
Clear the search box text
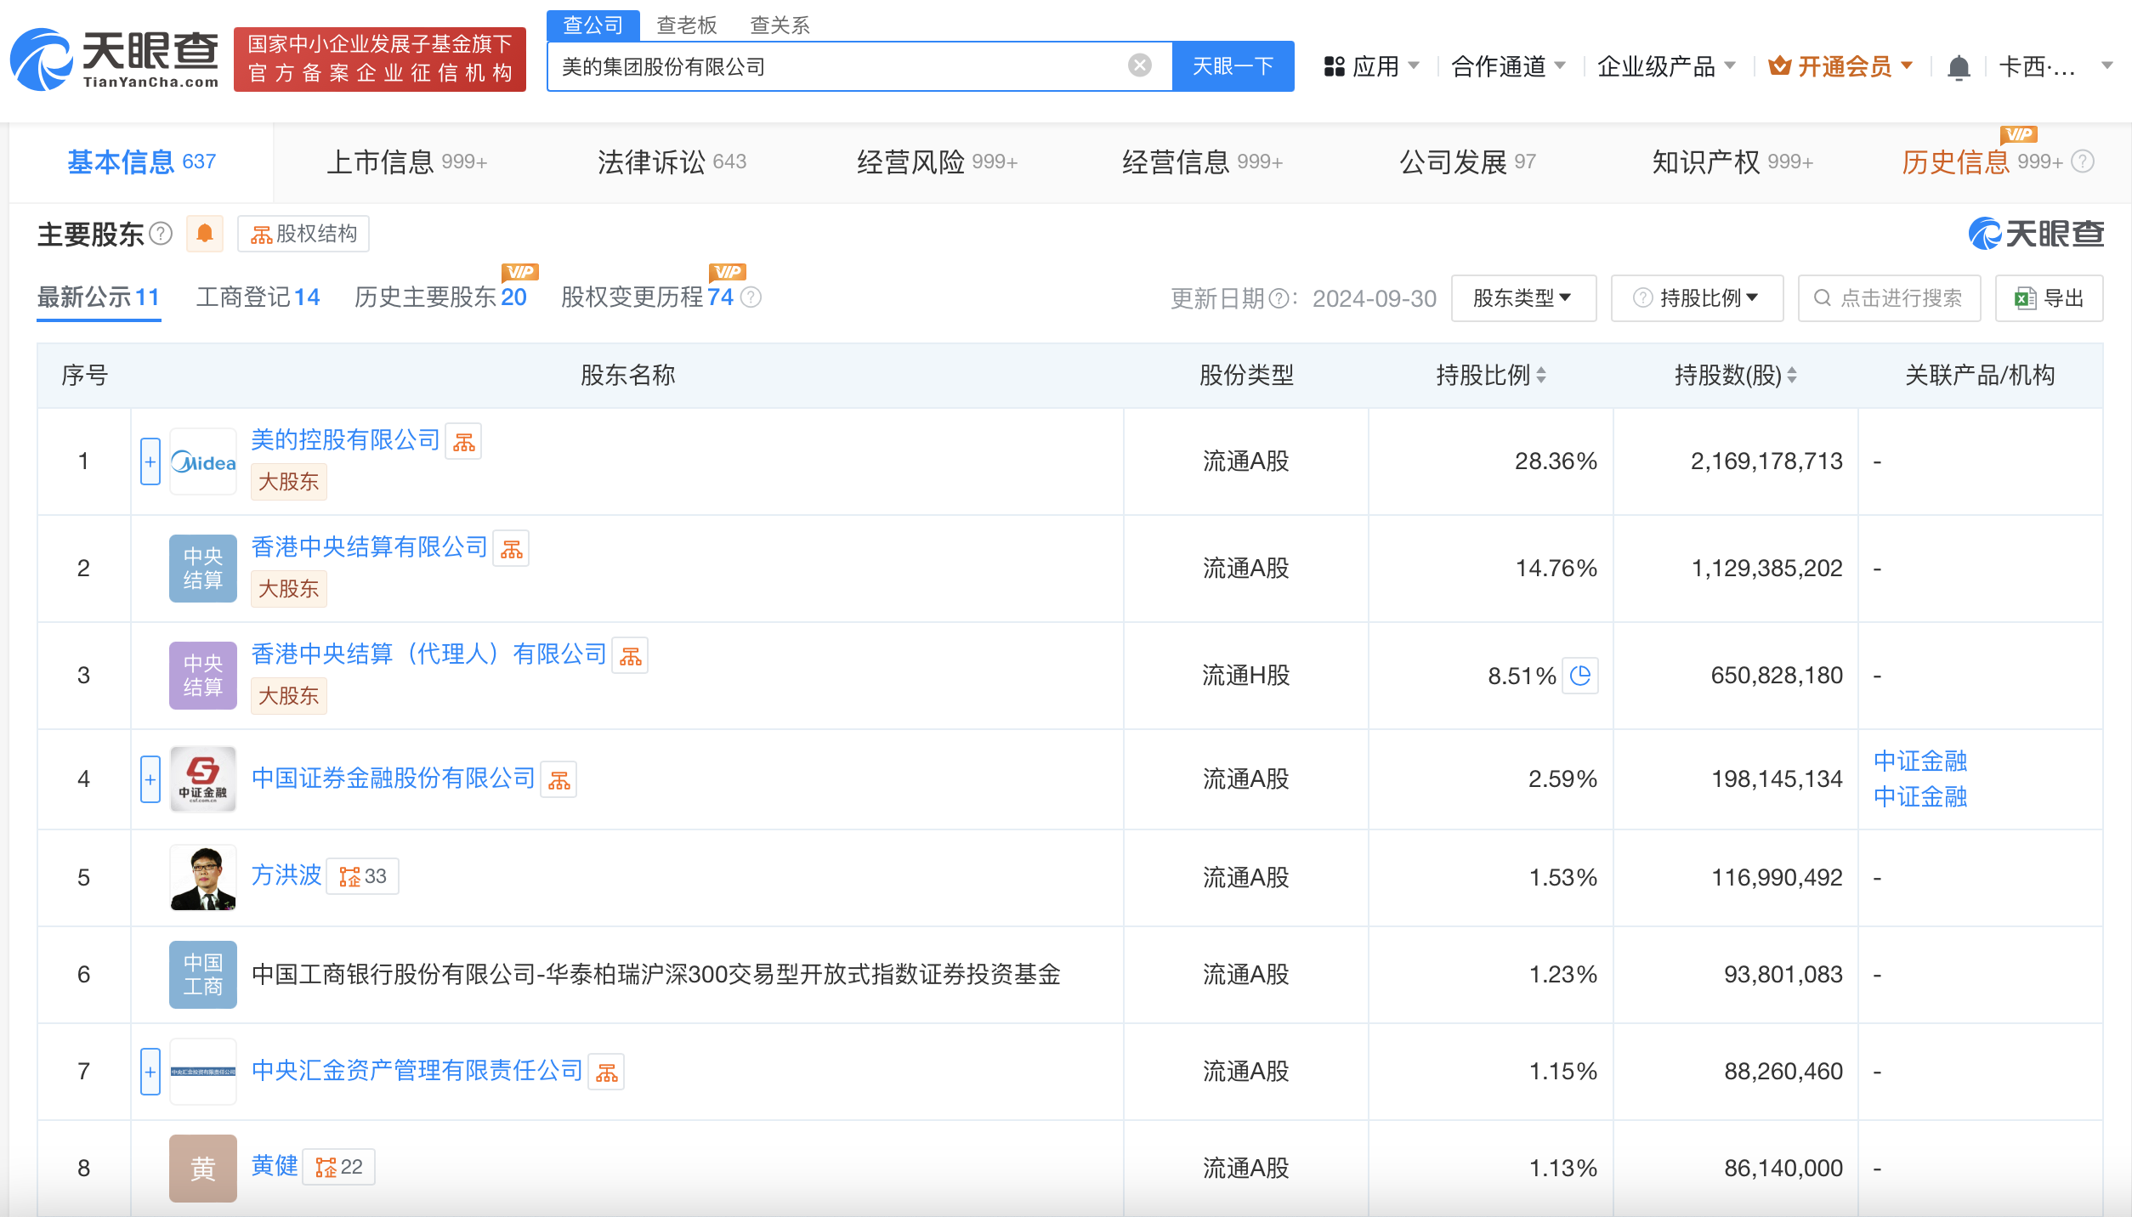(x=1139, y=65)
